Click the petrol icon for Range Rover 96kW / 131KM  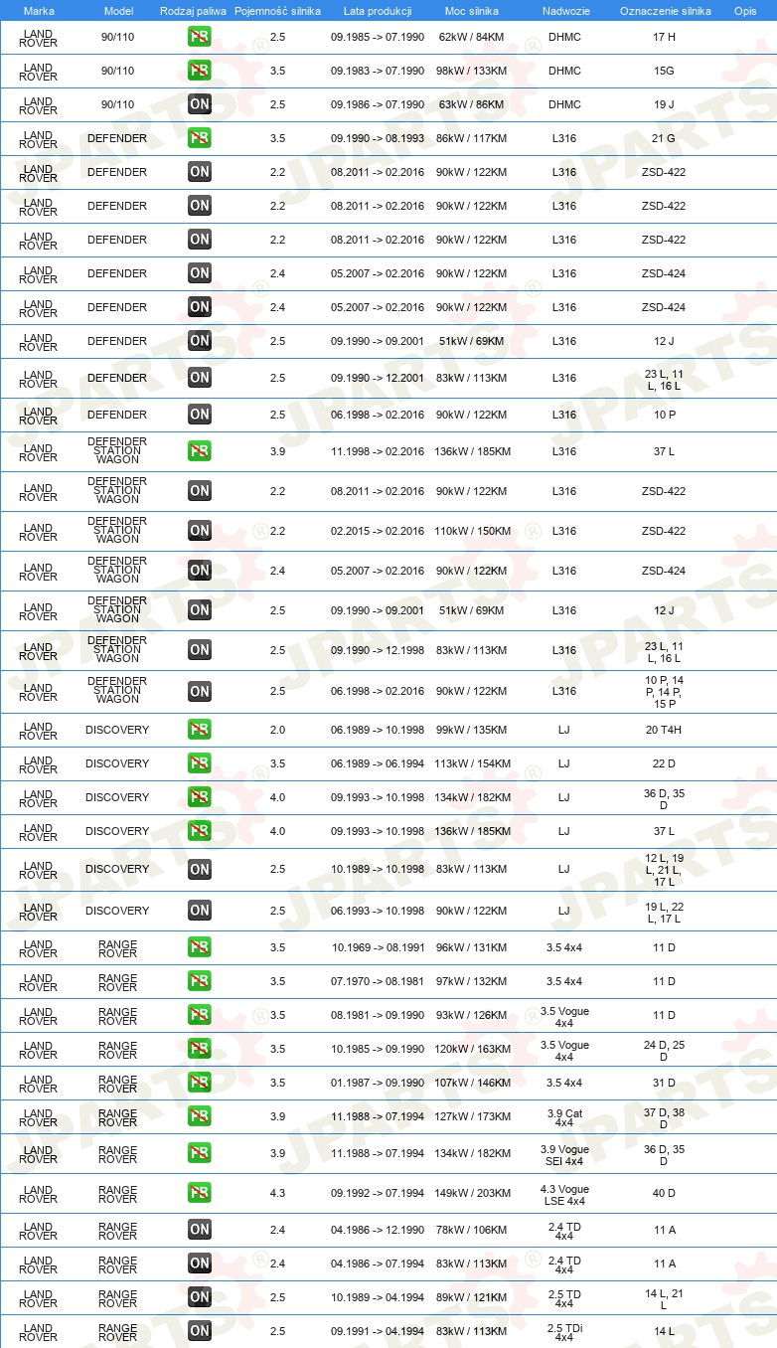coord(200,947)
